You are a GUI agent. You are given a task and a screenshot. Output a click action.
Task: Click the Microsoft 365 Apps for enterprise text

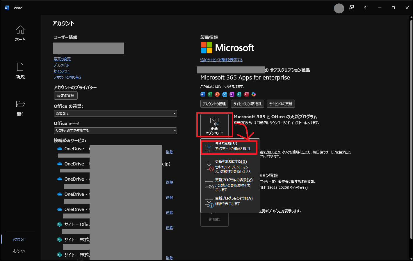pos(245,78)
